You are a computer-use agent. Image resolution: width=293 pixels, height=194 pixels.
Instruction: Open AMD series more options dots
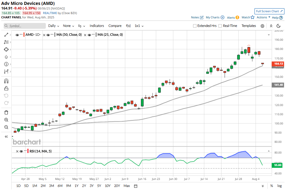point(21,35)
